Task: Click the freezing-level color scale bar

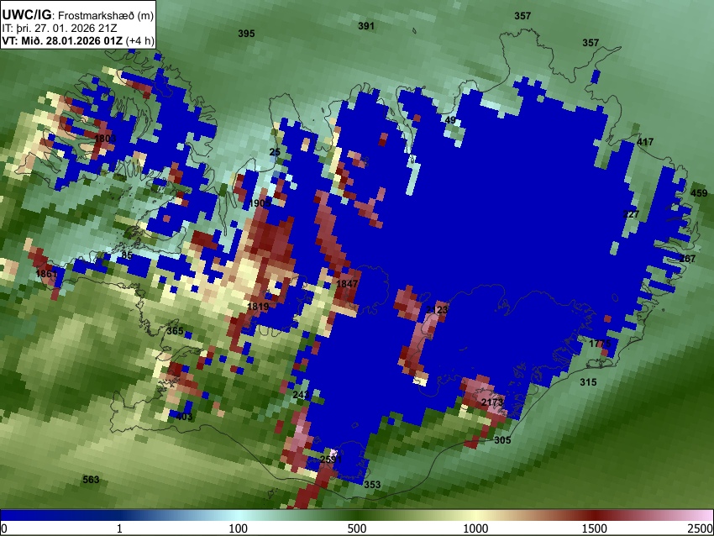Action: 357,515
